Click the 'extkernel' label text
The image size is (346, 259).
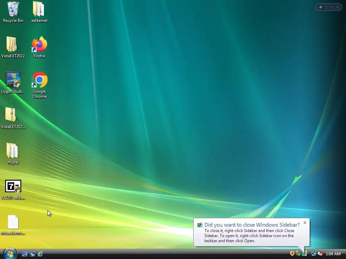pos(39,21)
